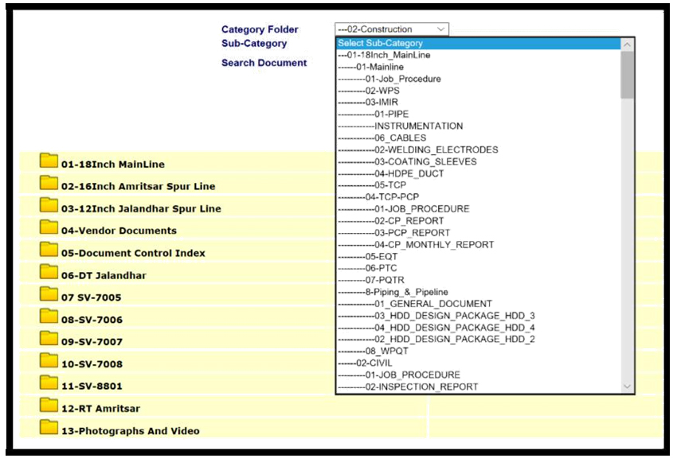Click the folder icon beside 09-SV-7007
673x462 pixels.
click(49, 340)
